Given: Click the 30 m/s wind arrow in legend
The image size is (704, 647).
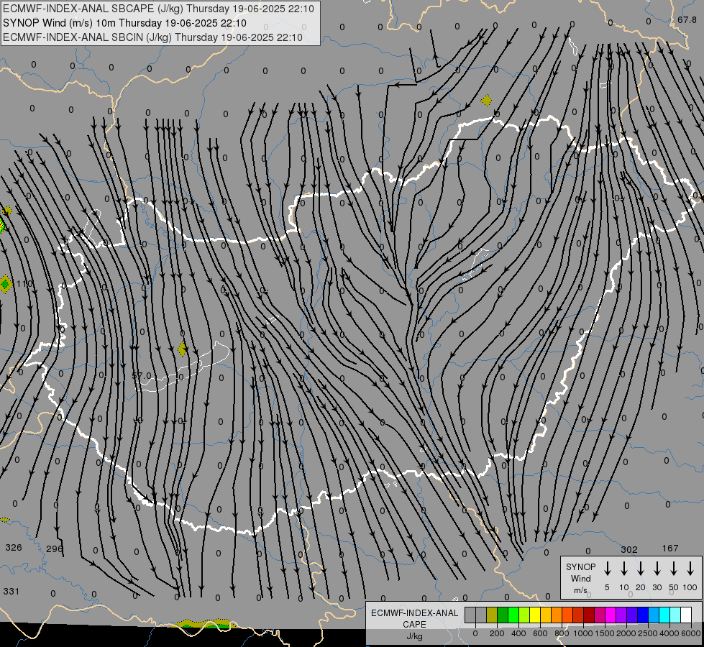Looking at the screenshot, I should [657, 569].
